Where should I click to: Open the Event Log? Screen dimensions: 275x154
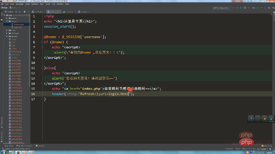click(266, 146)
